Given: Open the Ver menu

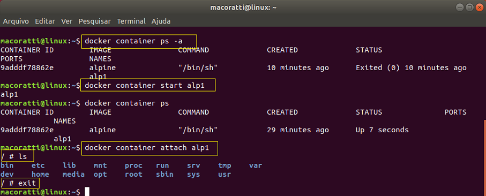Looking at the screenshot, I should (66, 21).
